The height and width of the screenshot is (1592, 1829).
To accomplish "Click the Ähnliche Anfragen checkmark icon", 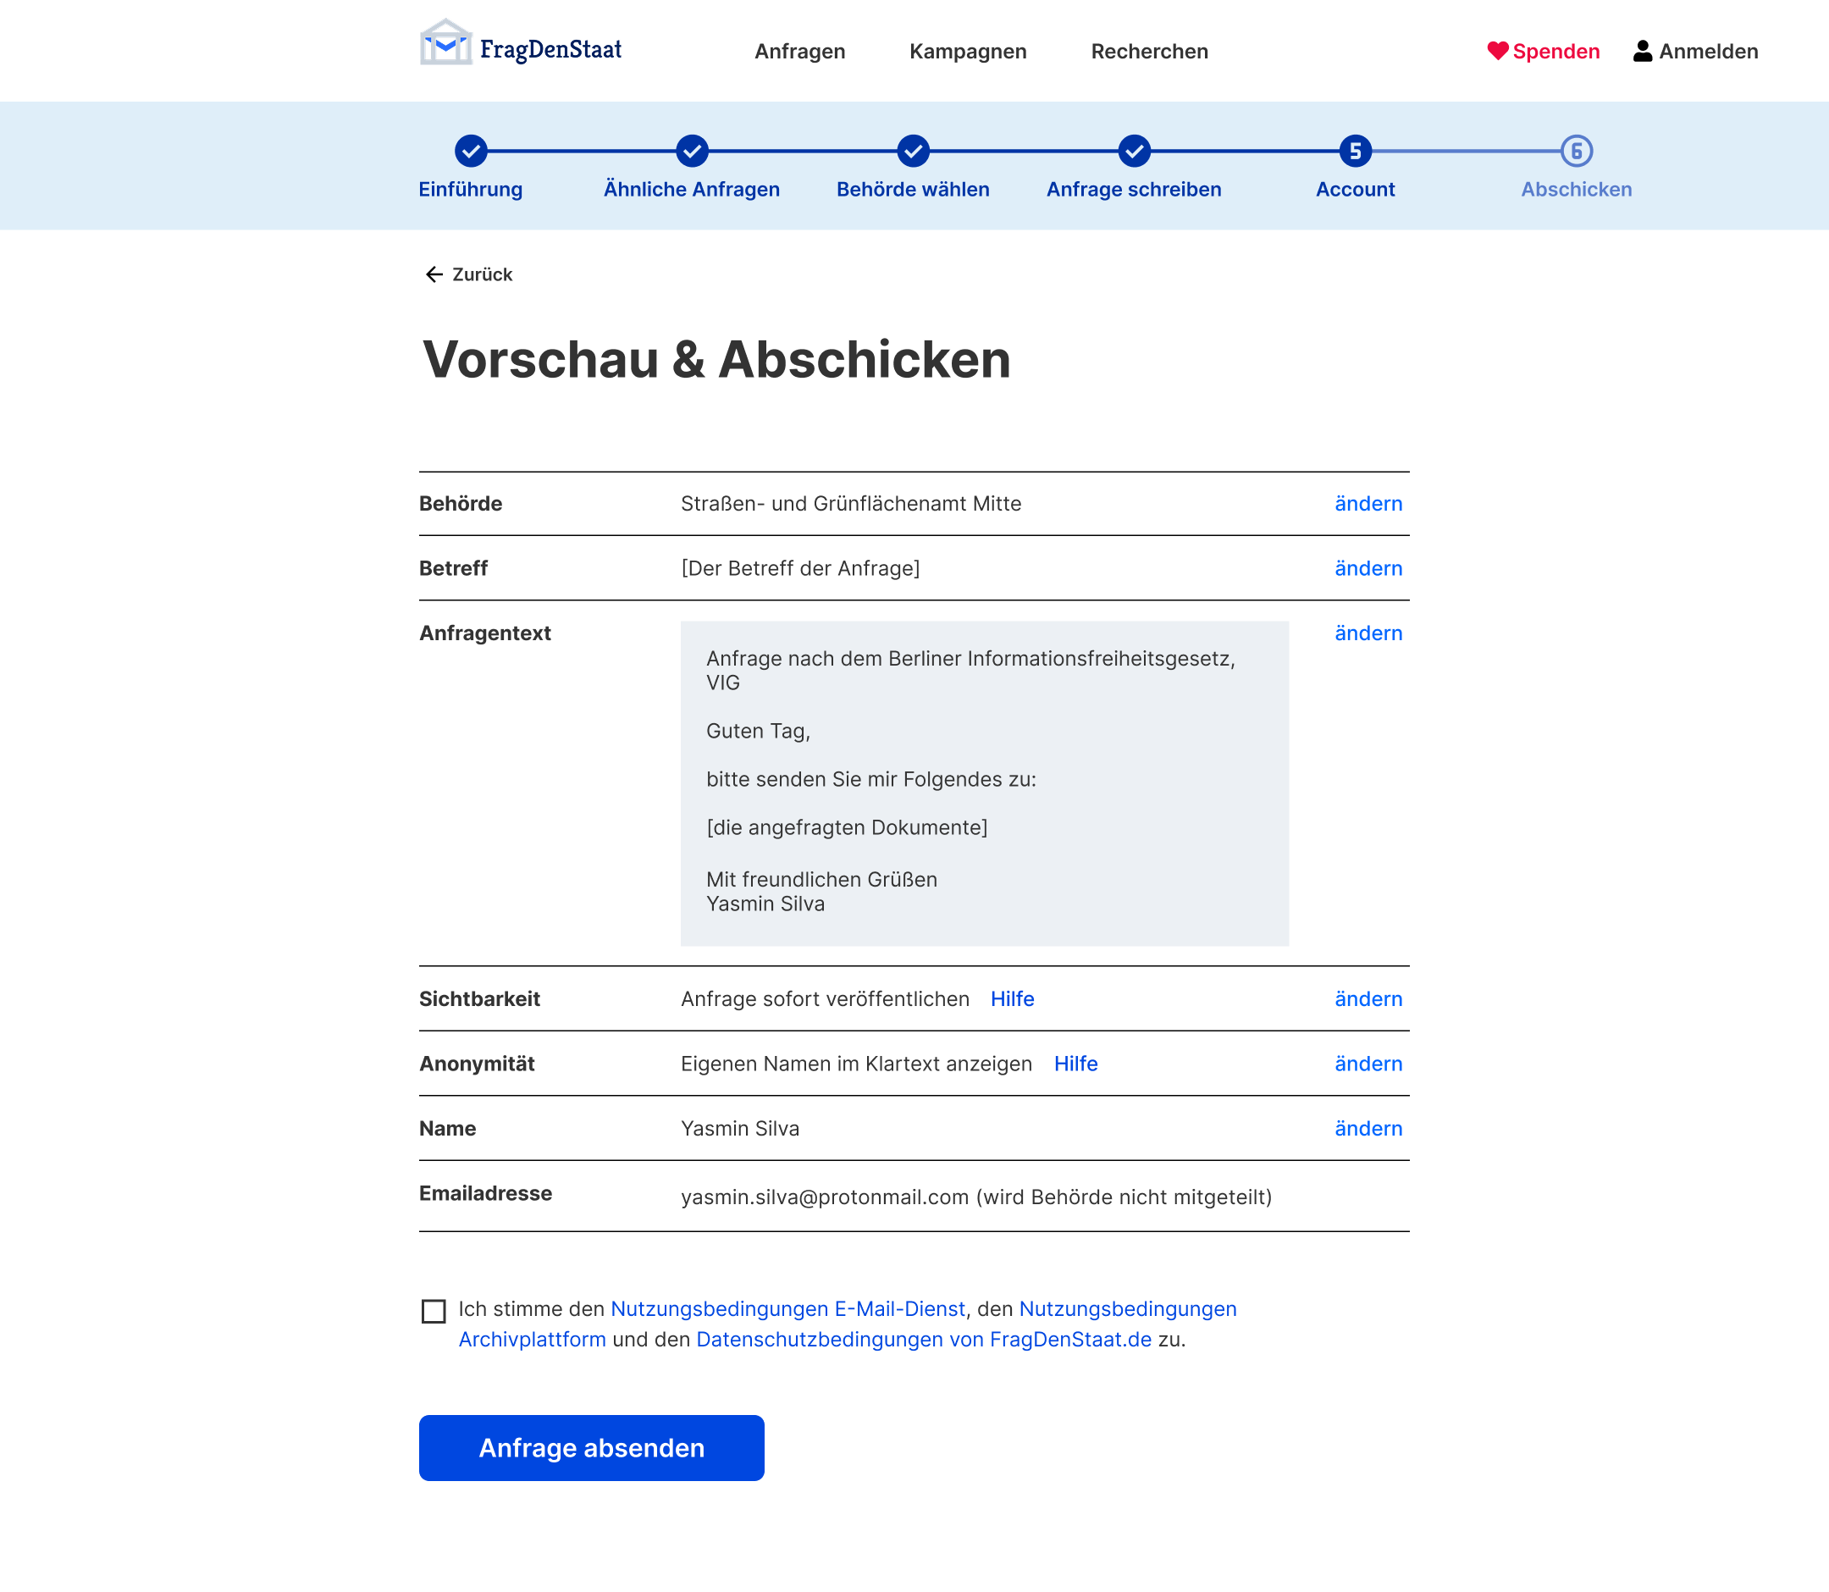I will 691,150.
